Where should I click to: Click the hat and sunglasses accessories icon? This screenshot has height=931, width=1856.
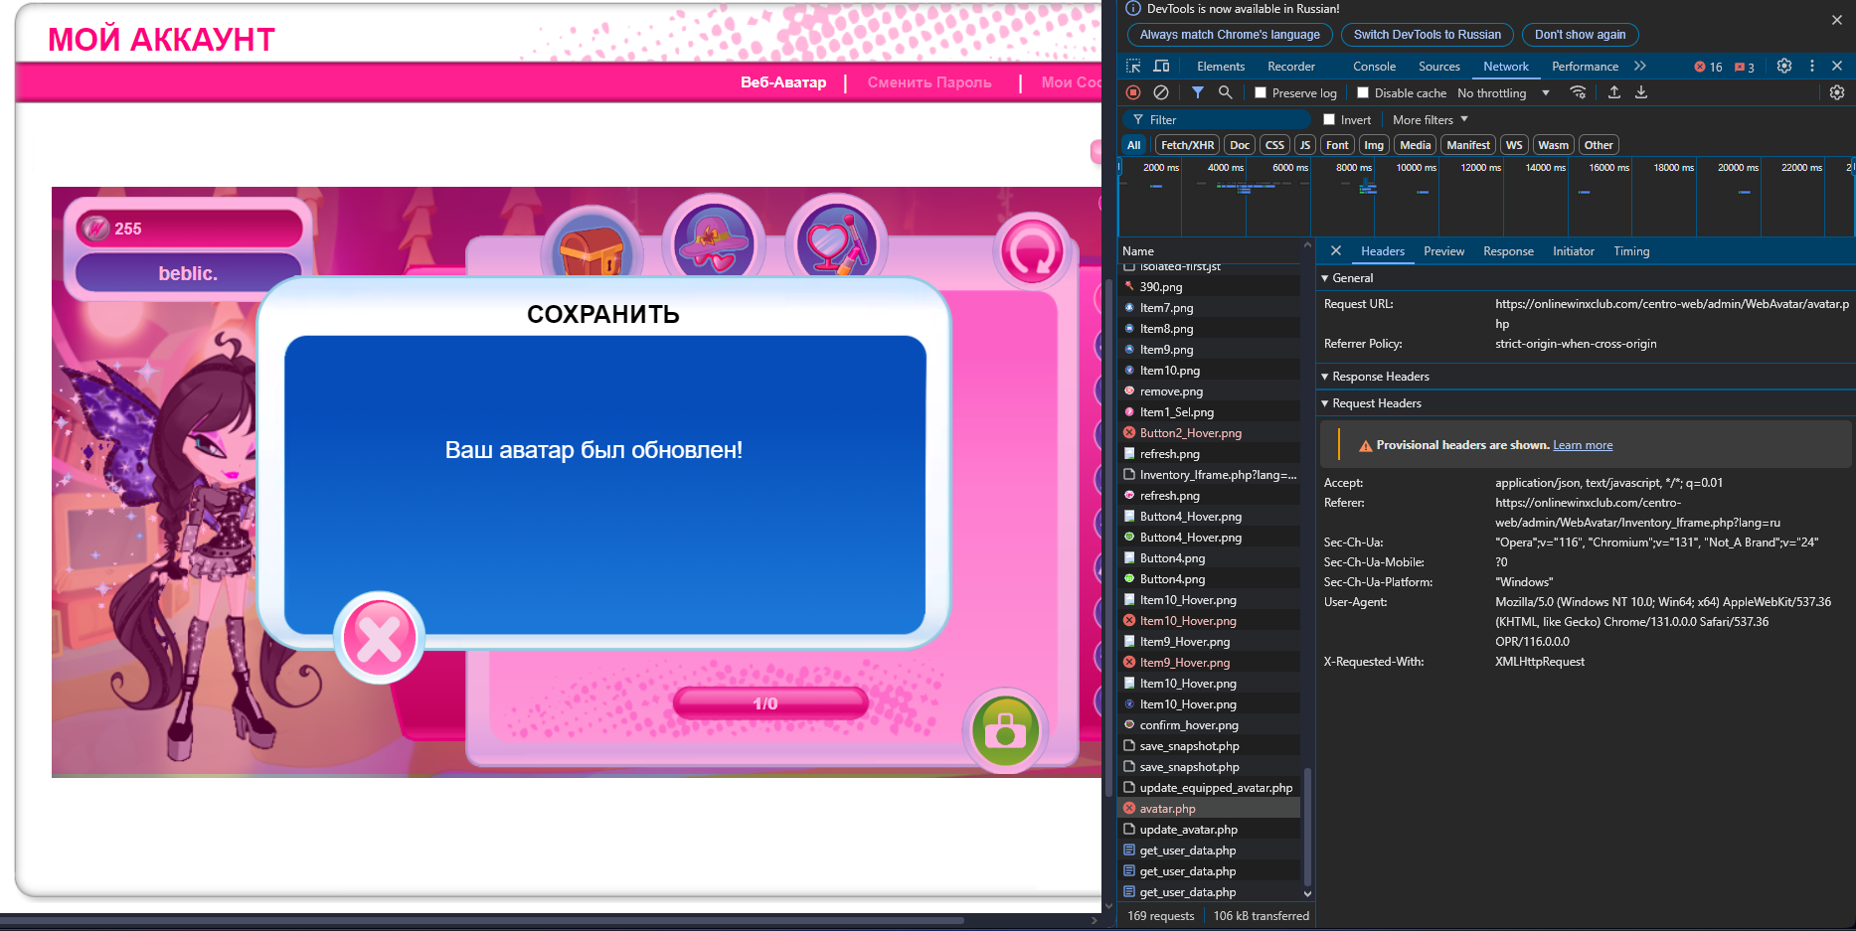tap(713, 241)
